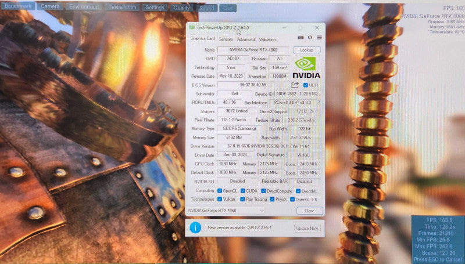Toggle the Vulkan checkbox

pyautogui.click(x=220, y=199)
